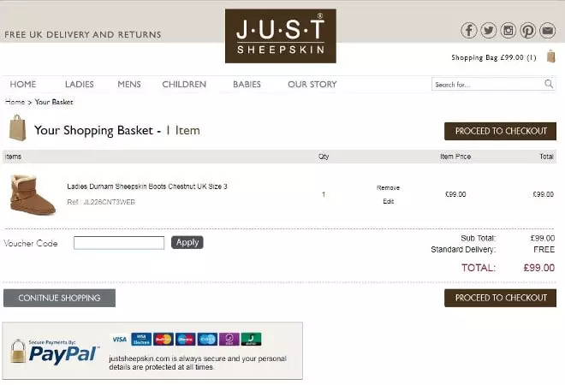
Task: Click the shopping bag icon in header
Action: tap(551, 56)
